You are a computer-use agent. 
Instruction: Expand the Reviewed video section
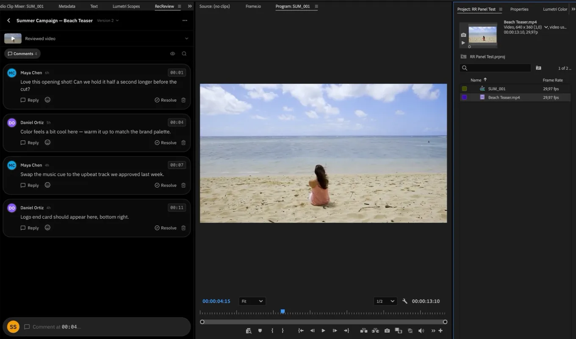(187, 39)
